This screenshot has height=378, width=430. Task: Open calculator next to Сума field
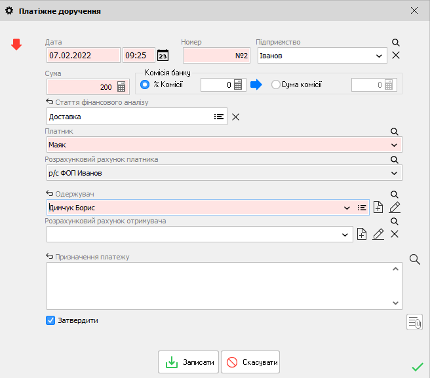tap(121, 87)
